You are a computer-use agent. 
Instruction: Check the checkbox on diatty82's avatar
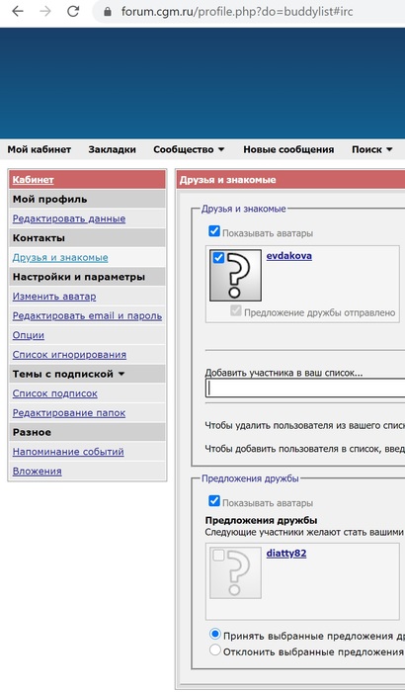218,555
